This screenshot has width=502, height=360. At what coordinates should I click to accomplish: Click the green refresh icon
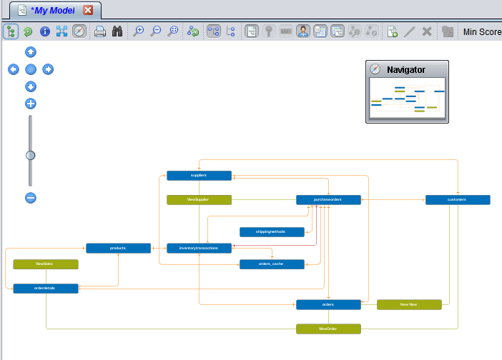(28, 31)
